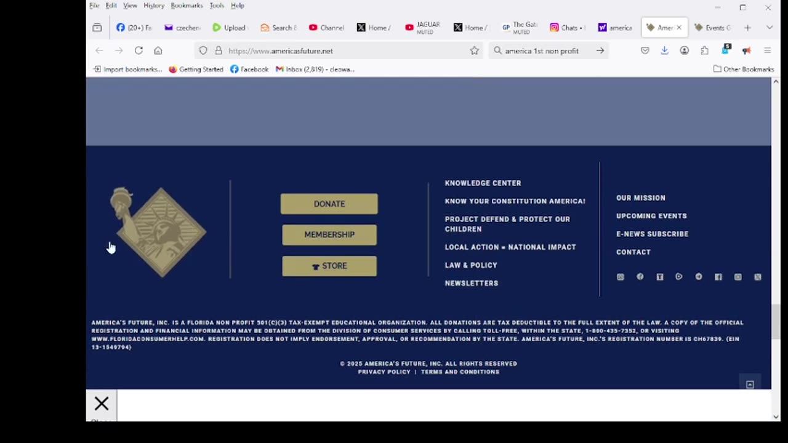Switch to the muted JAGUAR tab
788x443 pixels.
pos(422,28)
